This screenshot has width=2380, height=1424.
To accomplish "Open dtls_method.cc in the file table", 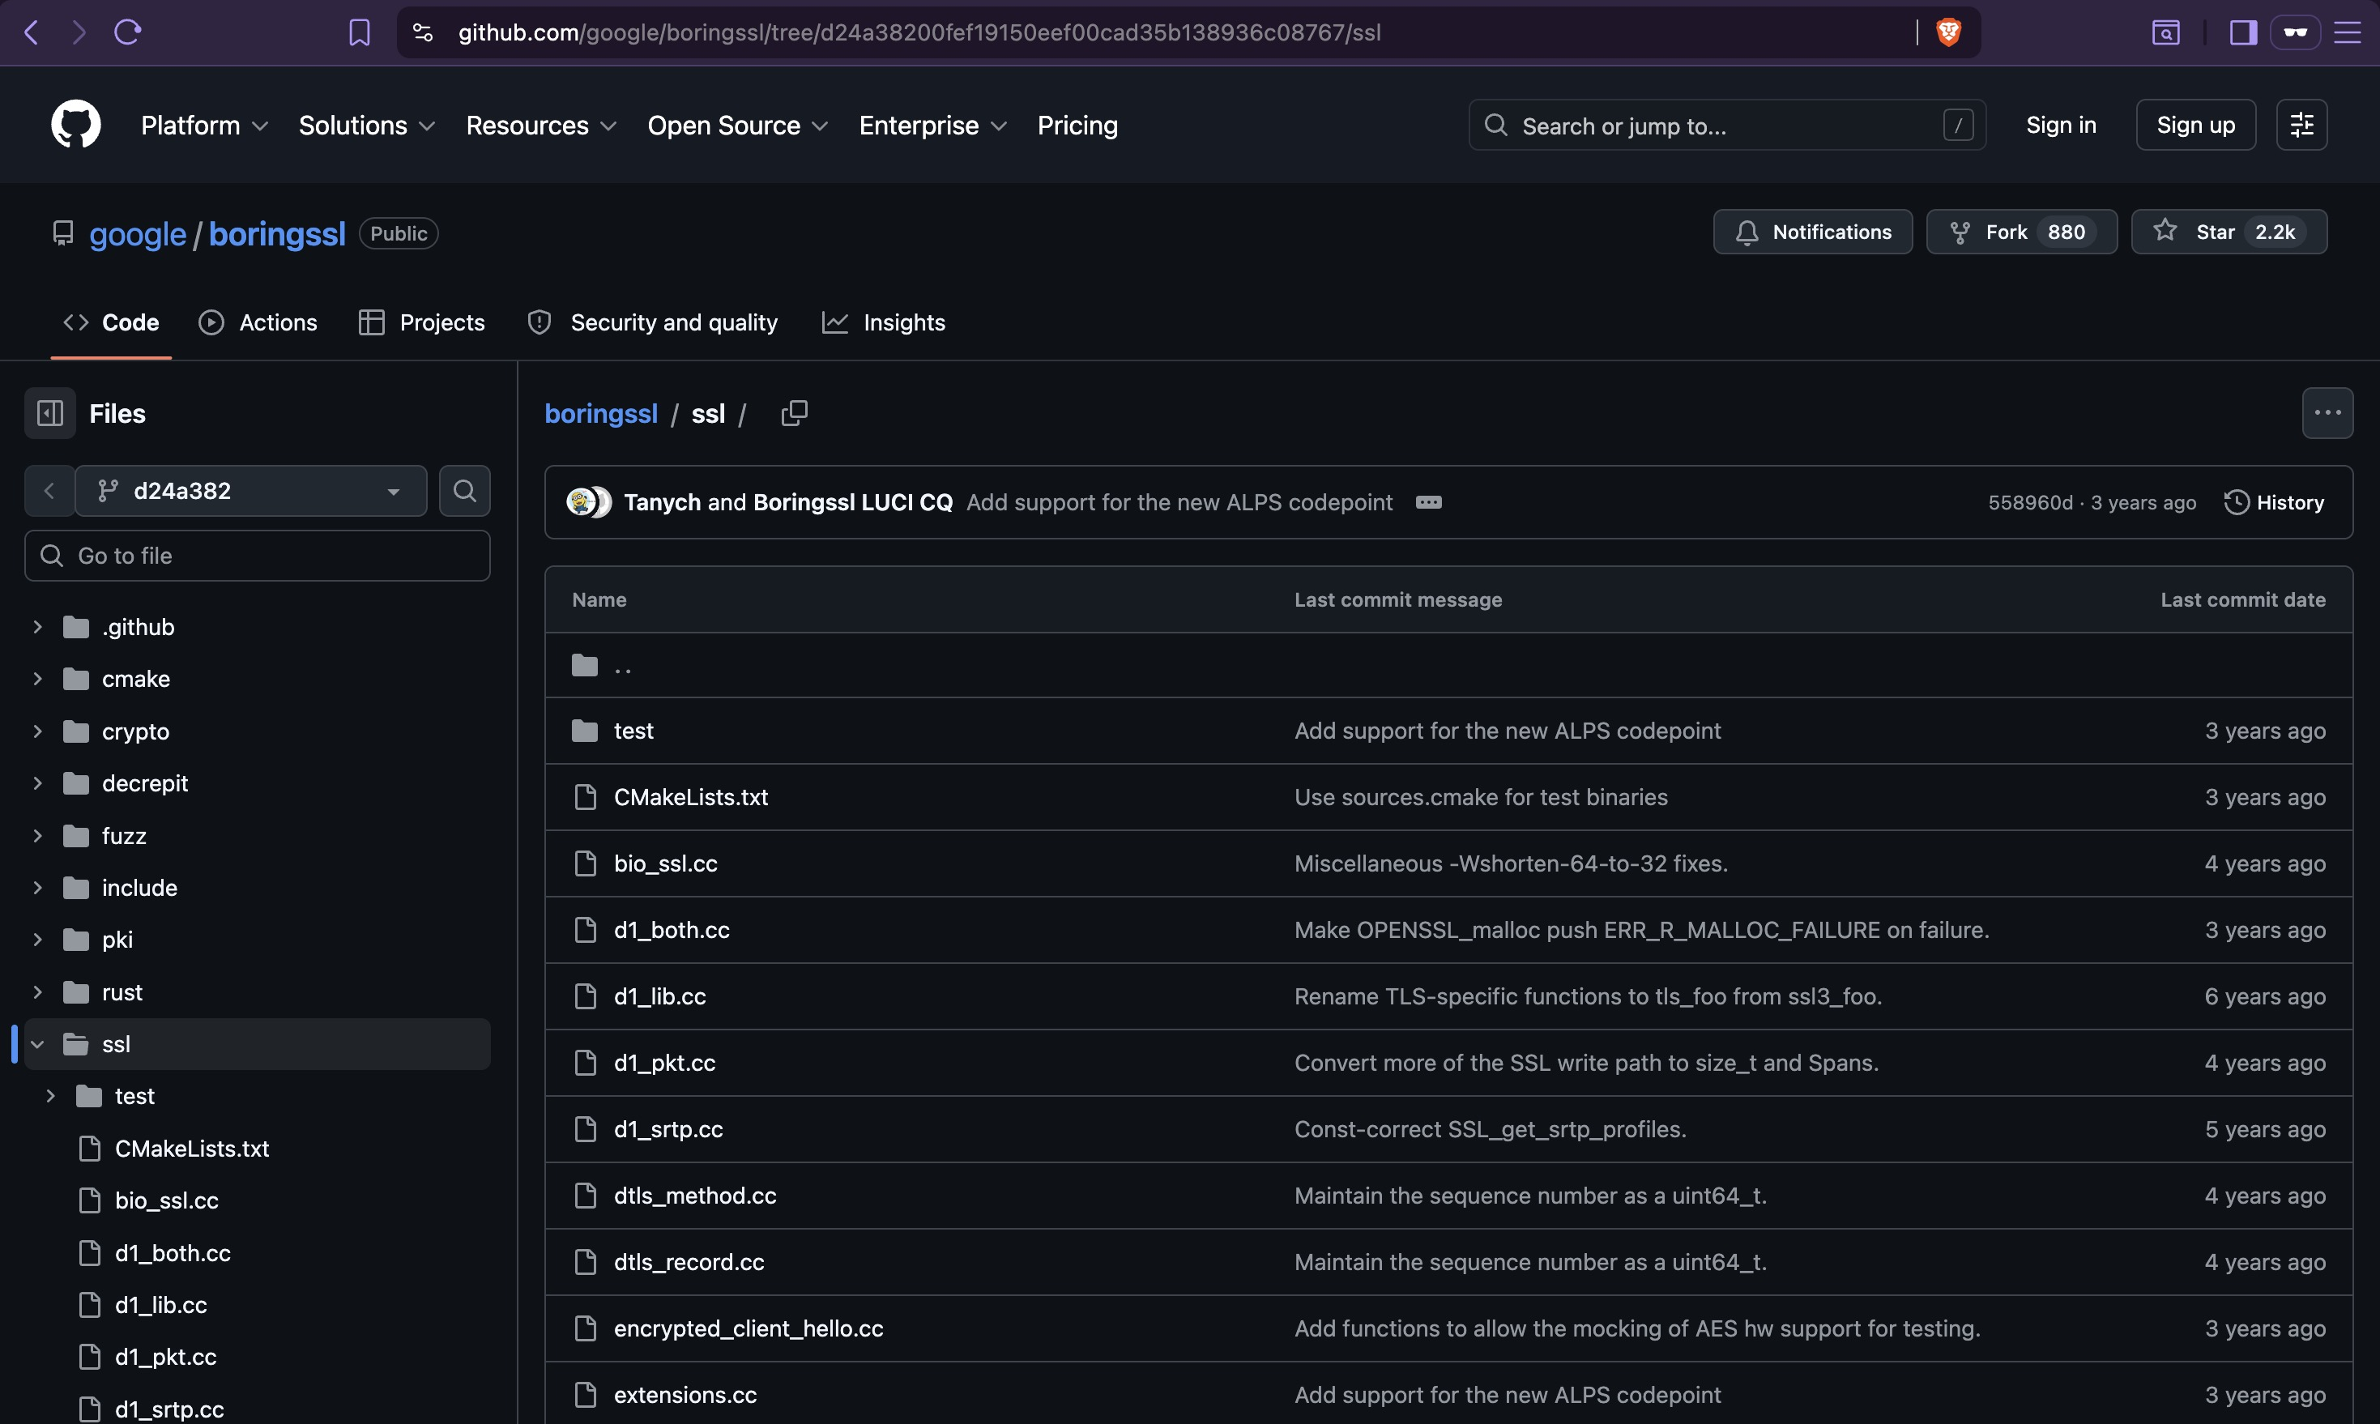I will (695, 1196).
